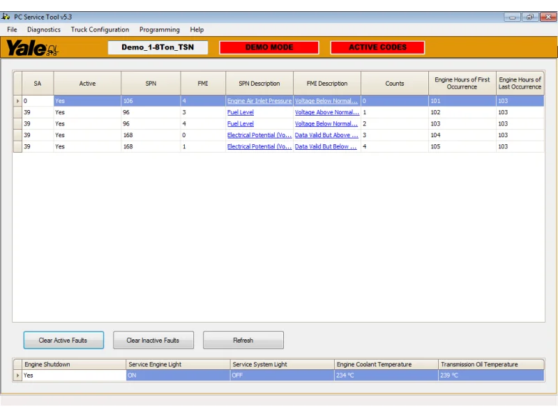Click Service Engine Light value ON
Image resolution: width=558 pixels, height=418 pixels.
[x=178, y=376]
